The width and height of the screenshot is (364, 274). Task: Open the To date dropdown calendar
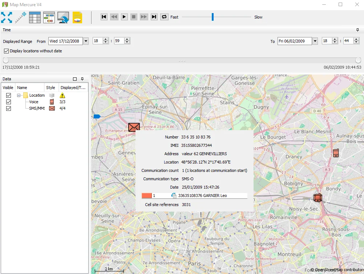tap(315, 41)
